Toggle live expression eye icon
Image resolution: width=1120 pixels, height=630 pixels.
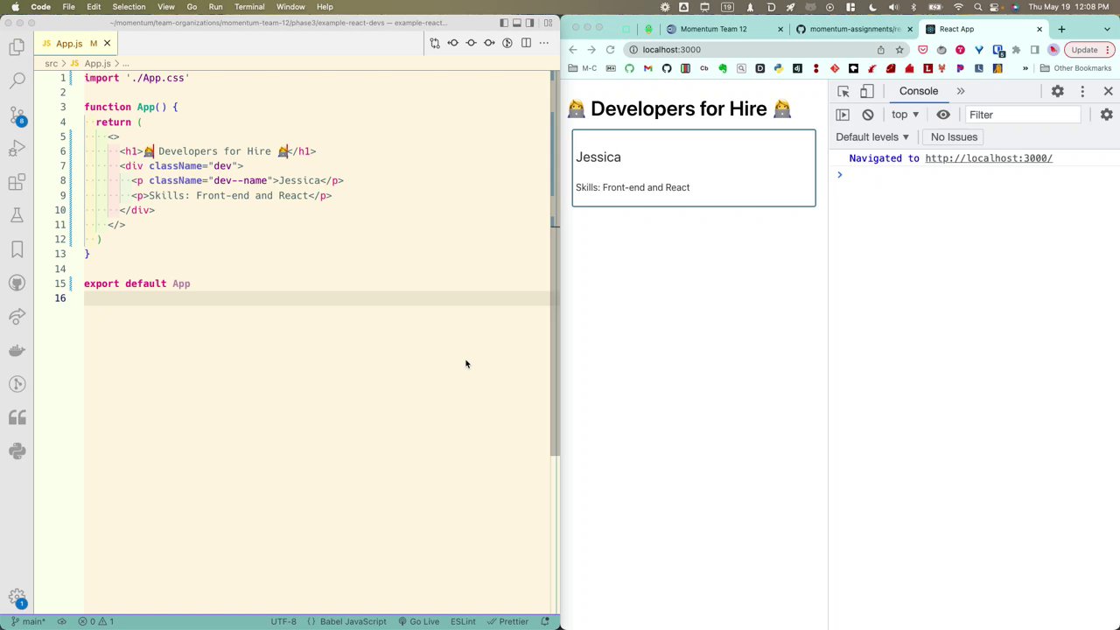[x=943, y=115]
